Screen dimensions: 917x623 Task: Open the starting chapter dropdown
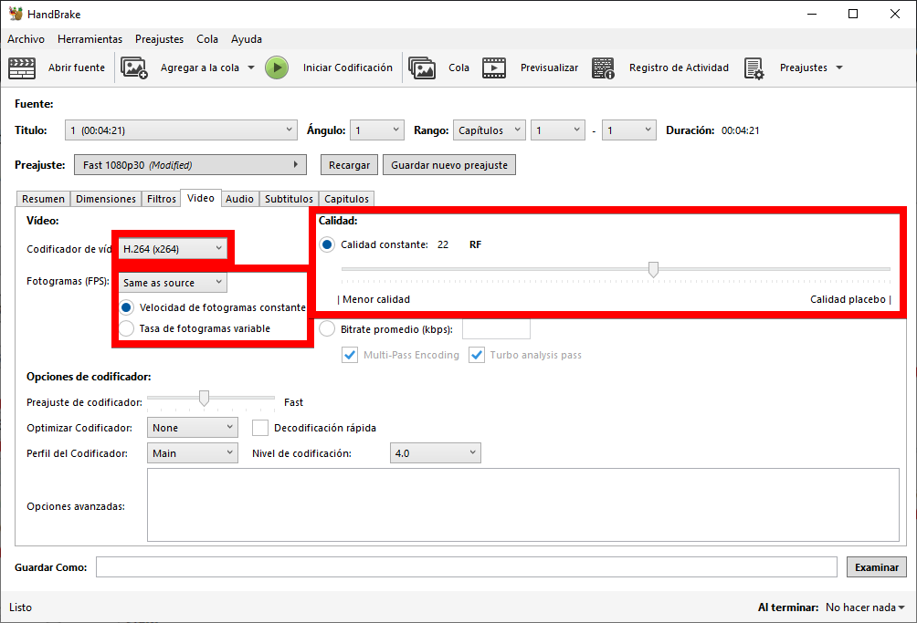click(557, 130)
